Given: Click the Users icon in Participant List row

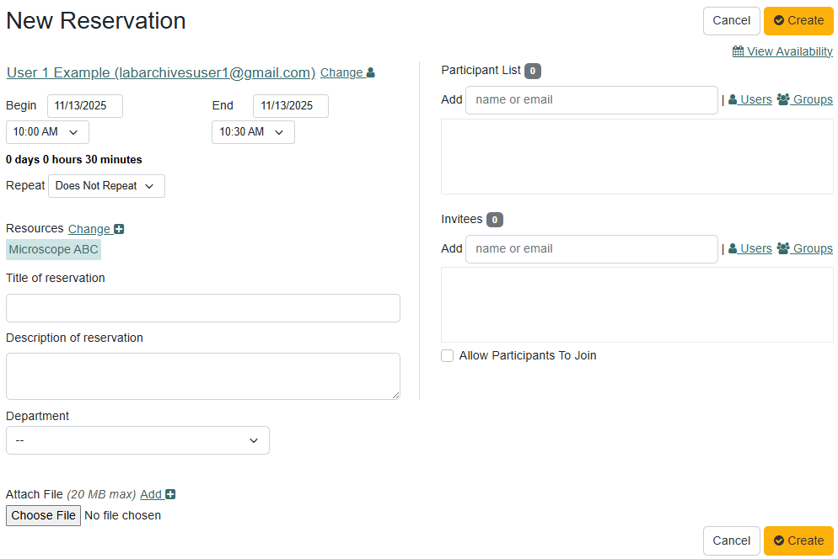Looking at the screenshot, I should [x=733, y=99].
